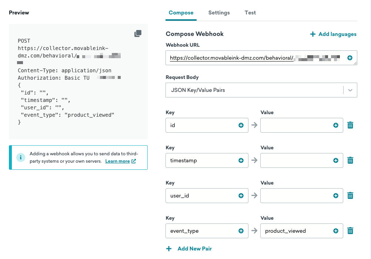Delete the event_type pair
The image size is (371, 259).
click(x=350, y=230)
